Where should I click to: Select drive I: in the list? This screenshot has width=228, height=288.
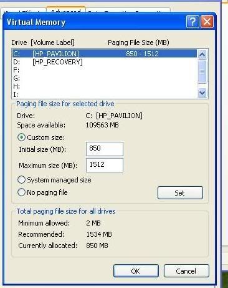[x=105, y=94]
